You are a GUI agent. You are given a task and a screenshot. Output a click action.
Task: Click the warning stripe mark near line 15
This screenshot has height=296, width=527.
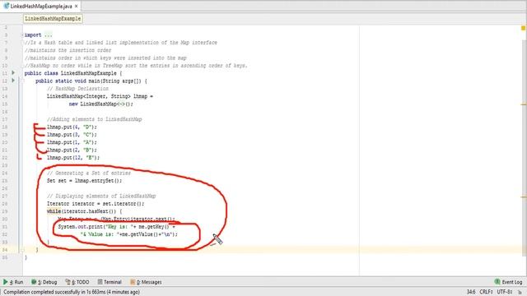click(524, 104)
